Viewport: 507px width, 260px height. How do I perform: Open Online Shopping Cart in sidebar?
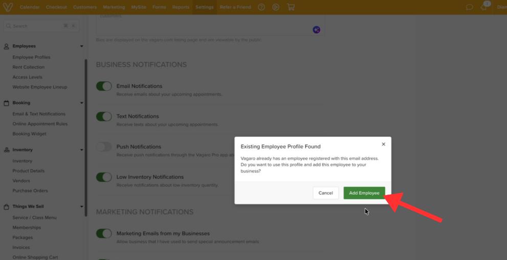pos(35,257)
